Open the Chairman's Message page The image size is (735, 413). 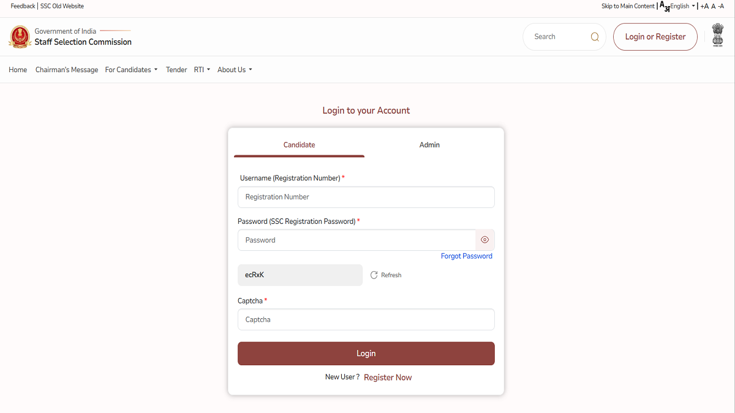click(66, 69)
